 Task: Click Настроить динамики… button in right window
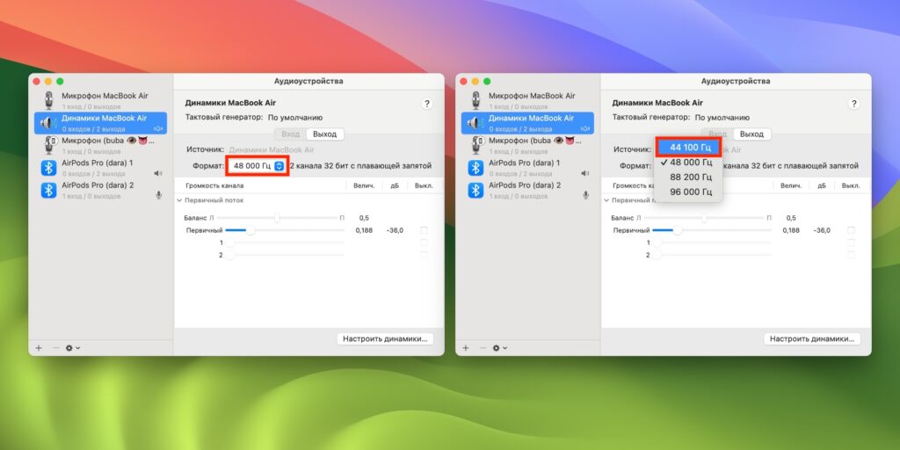tap(812, 338)
